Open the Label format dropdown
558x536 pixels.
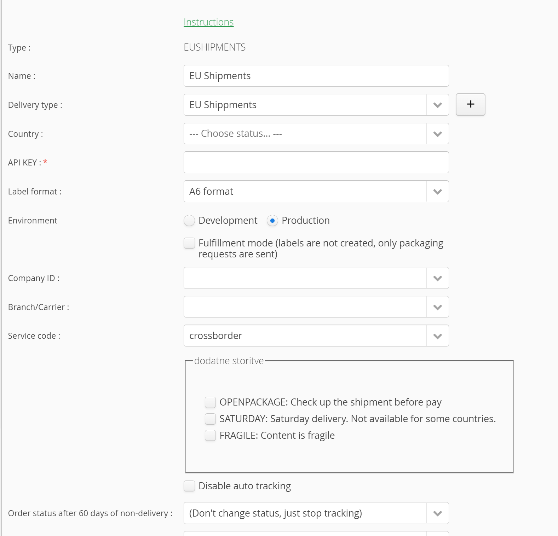pyautogui.click(x=316, y=191)
